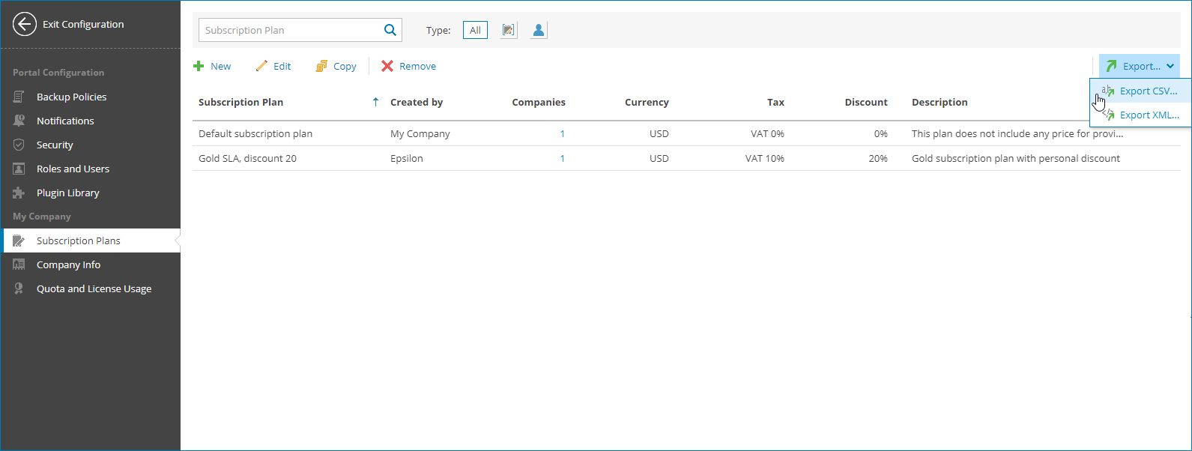Click the Plugin Library puzzle icon
The width and height of the screenshot is (1192, 451).
point(19,193)
